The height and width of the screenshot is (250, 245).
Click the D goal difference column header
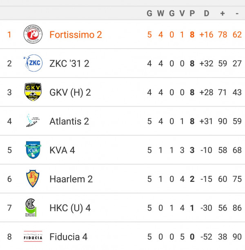click(x=207, y=13)
